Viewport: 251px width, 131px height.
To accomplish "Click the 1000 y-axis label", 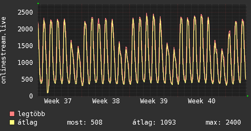I will [25, 62].
